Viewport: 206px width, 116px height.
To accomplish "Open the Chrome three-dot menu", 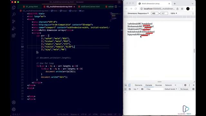I will coord(192,9).
